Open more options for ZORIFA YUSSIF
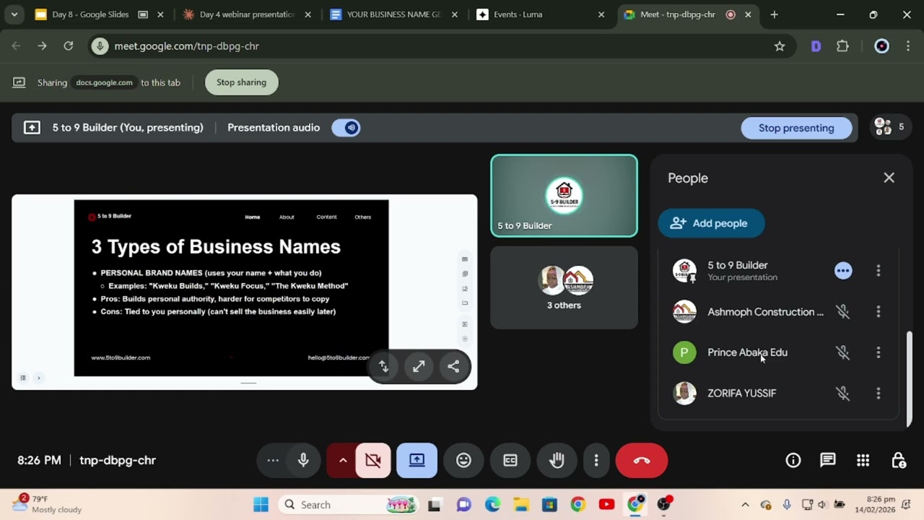 click(879, 394)
